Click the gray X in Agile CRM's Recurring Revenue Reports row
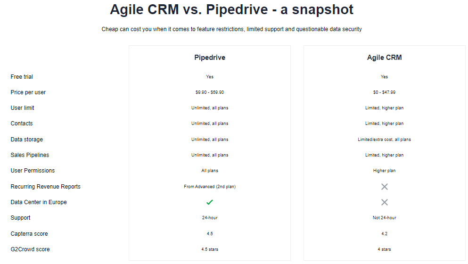 tap(385, 187)
